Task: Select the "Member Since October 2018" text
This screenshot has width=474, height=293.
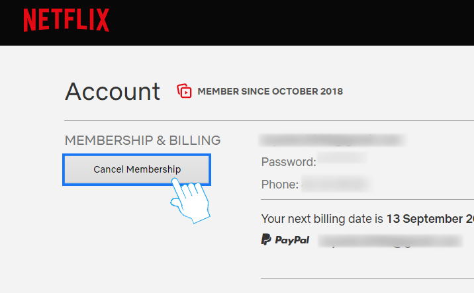Action: pos(270,91)
